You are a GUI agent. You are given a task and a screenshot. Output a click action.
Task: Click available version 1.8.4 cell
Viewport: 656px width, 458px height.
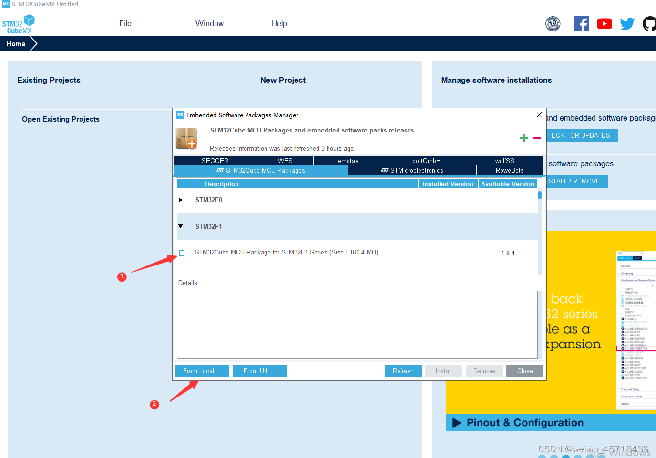tap(508, 253)
